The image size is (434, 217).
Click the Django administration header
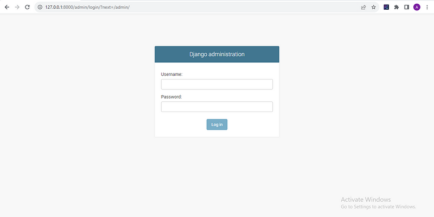tap(216, 54)
